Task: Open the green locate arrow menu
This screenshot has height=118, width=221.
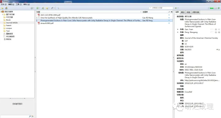Action: click(176, 8)
